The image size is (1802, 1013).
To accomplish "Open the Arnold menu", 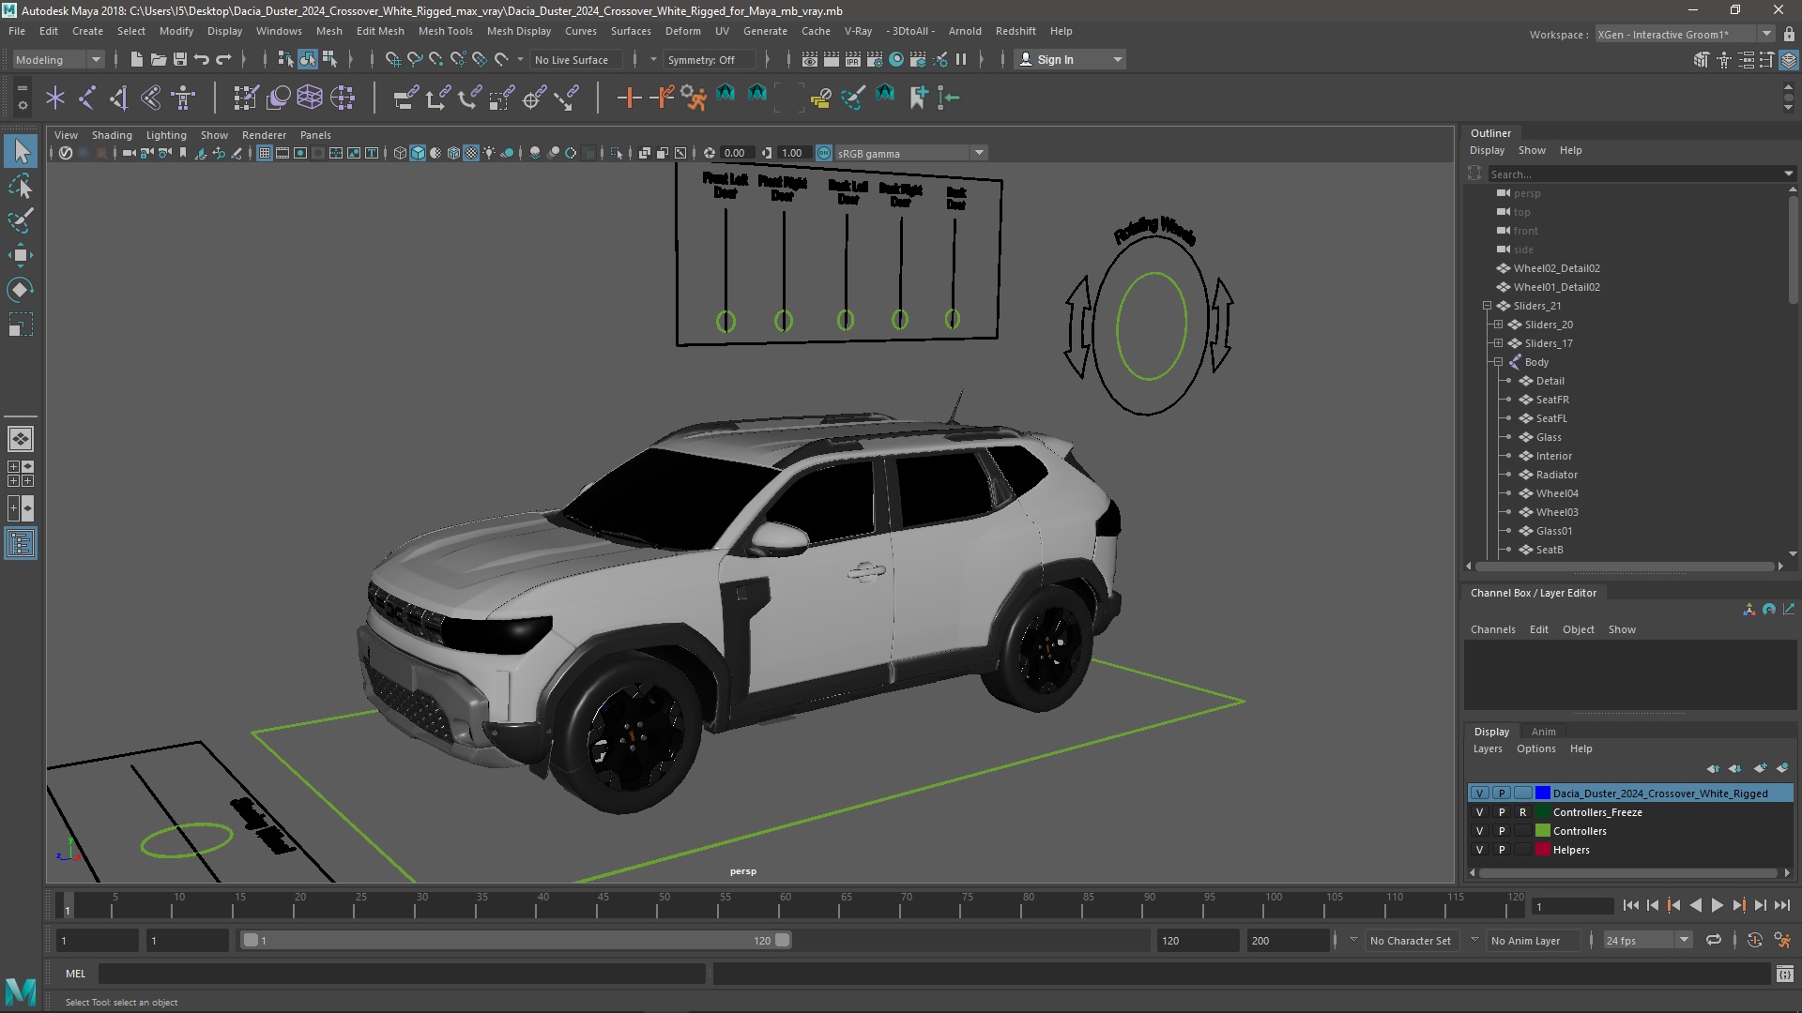I will click(965, 31).
